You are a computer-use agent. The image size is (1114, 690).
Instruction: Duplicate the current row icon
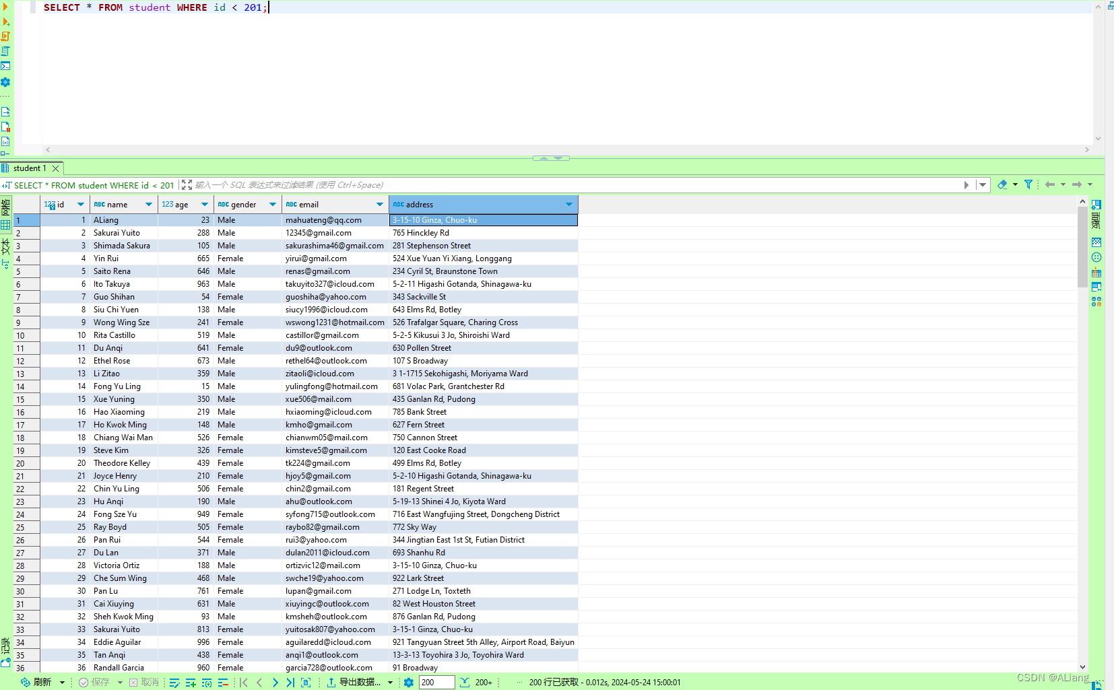[207, 683]
